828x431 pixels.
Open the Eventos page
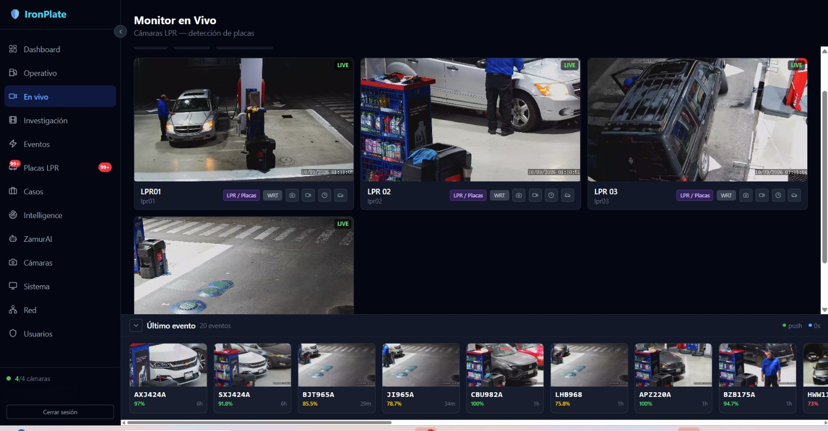pos(60,144)
